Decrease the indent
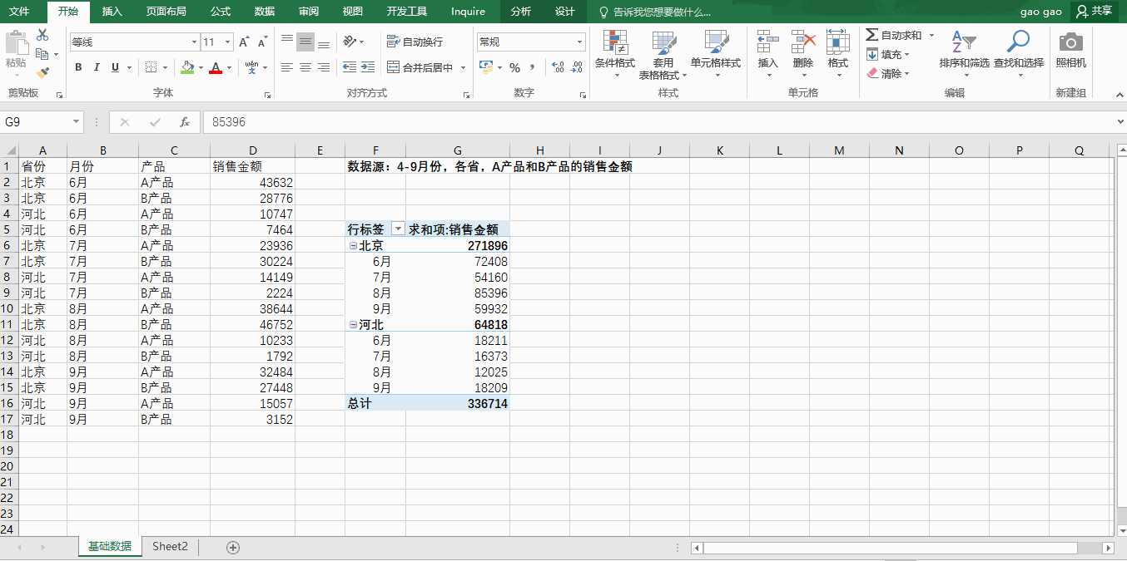Viewport: 1127px width, 561px height. tap(349, 67)
